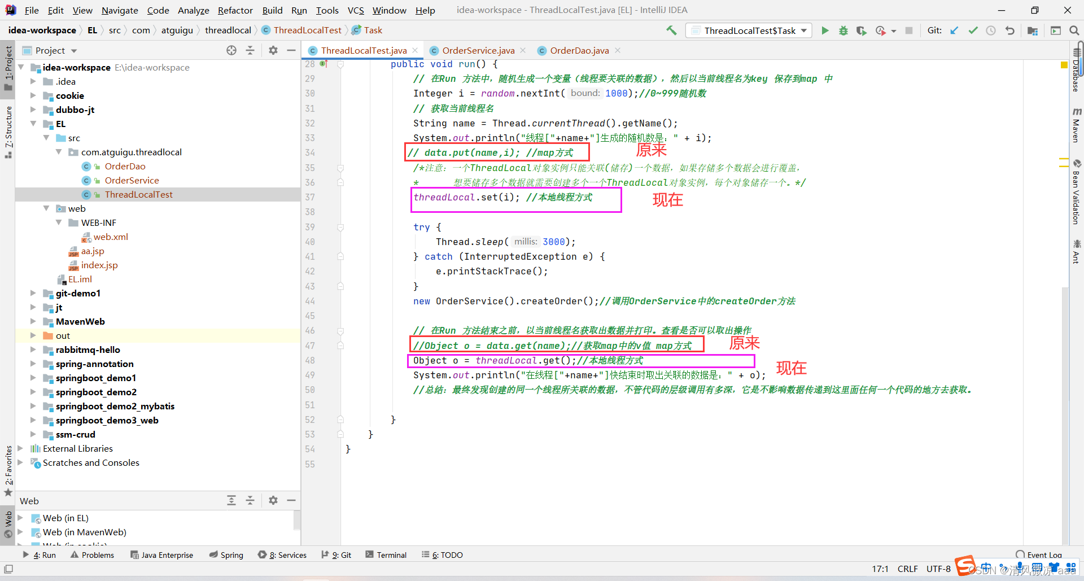
Task: Hide the Project panel with minus icon
Action: point(291,50)
